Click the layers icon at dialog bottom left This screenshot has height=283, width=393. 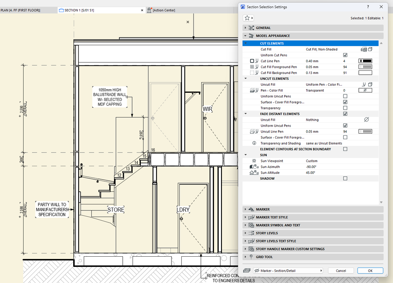[247, 270]
